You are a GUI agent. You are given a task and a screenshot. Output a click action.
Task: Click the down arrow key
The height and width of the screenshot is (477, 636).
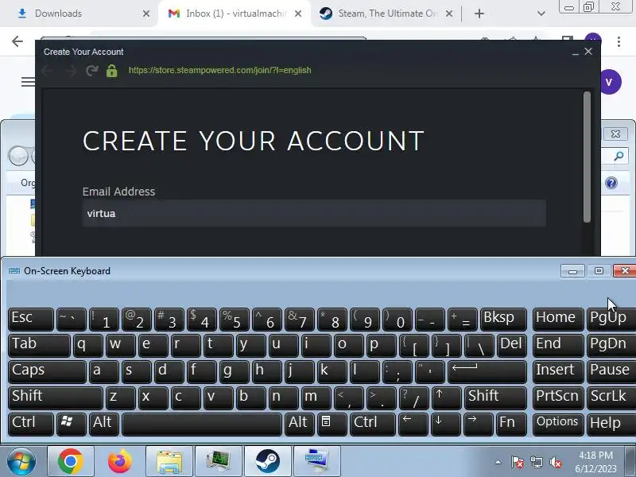click(446, 425)
